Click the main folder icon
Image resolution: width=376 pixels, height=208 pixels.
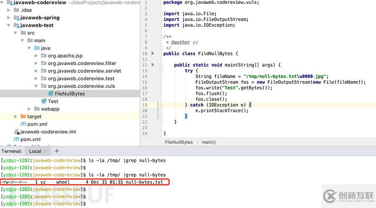[x=30, y=40]
